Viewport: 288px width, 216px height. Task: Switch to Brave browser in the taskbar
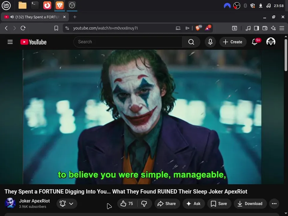[x=59, y=5]
